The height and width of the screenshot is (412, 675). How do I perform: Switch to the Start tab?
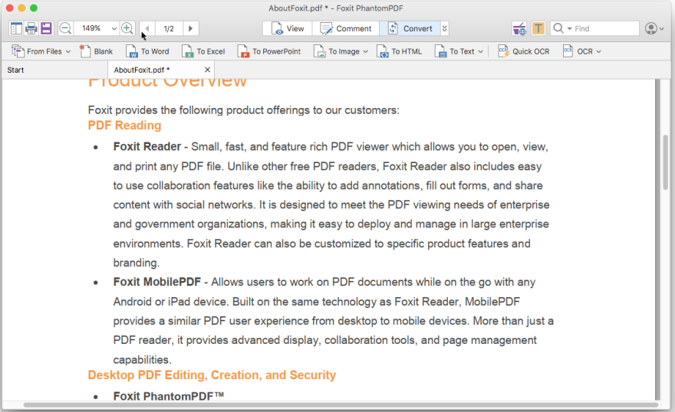(54, 70)
